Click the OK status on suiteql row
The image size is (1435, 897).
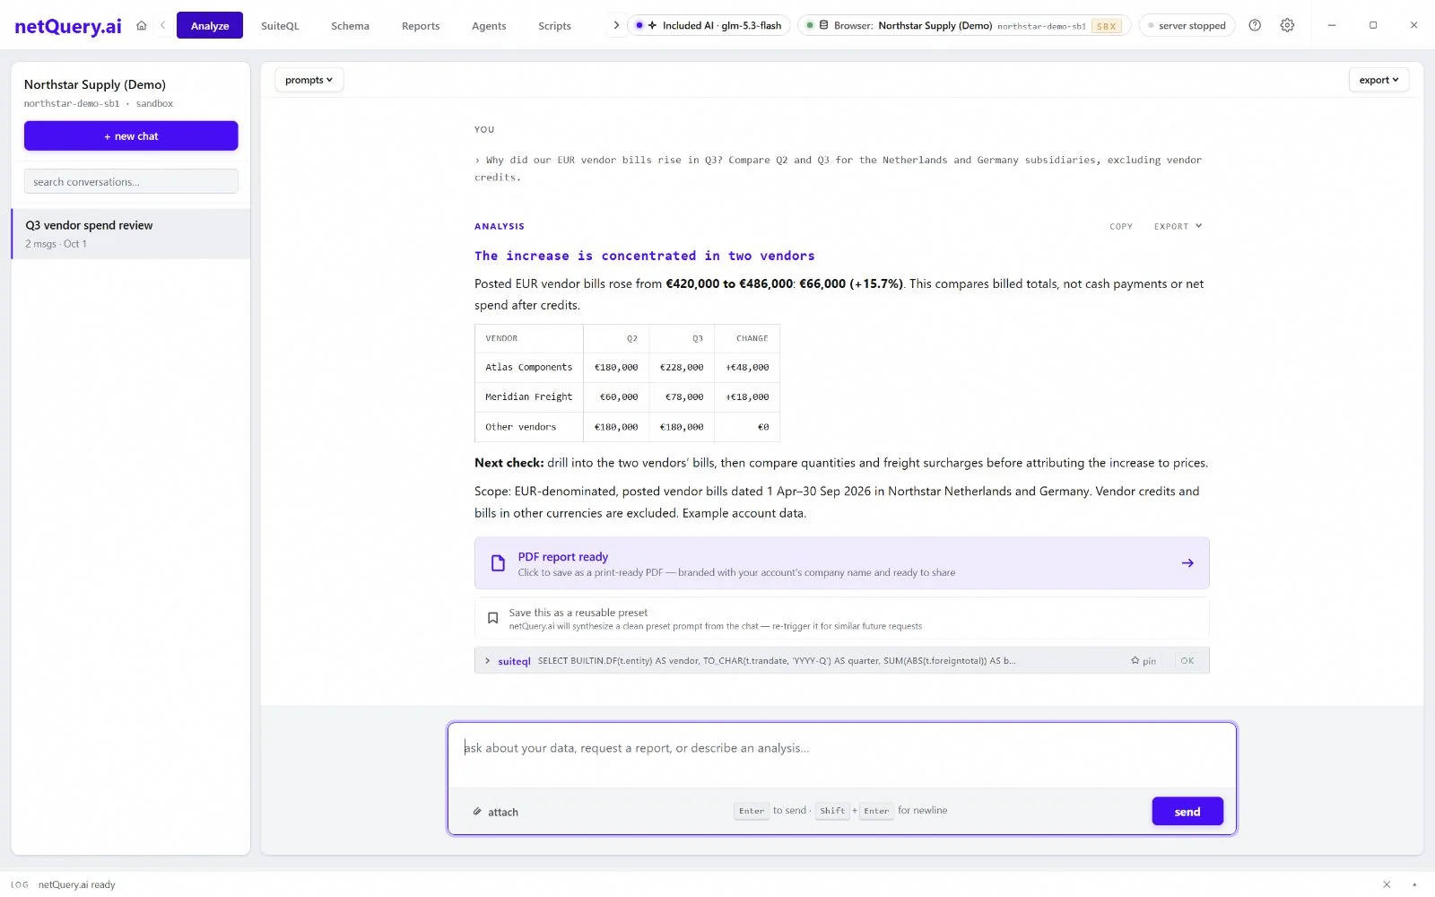click(1187, 661)
